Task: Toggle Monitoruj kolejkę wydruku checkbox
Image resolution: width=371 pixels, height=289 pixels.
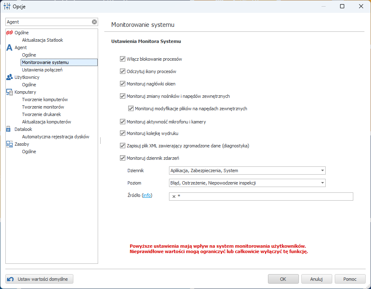Action: (x=122, y=133)
